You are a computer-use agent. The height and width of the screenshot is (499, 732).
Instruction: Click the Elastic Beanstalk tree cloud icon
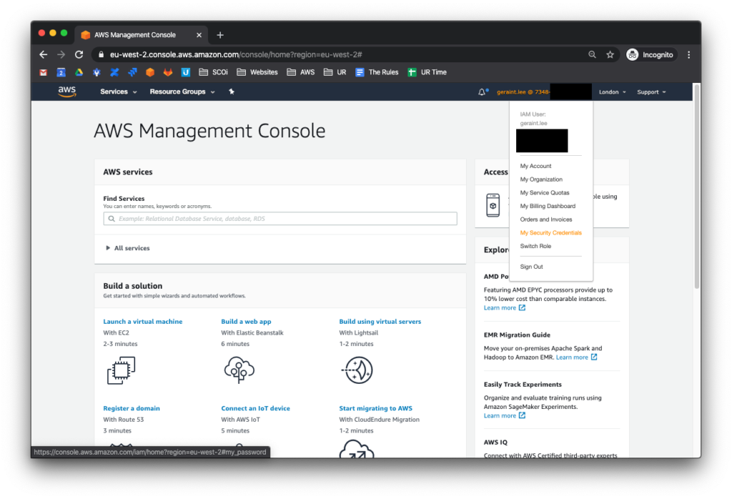(x=239, y=370)
